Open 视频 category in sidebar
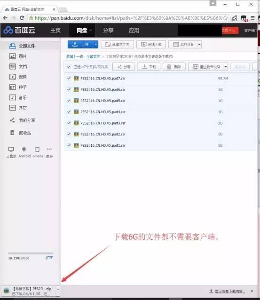This screenshot has height=300, width=260. [x=18, y=77]
